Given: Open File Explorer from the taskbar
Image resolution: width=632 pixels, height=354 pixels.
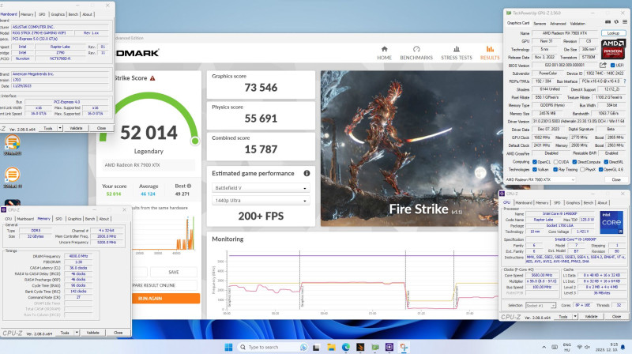Looking at the screenshot, I should click(331, 347).
